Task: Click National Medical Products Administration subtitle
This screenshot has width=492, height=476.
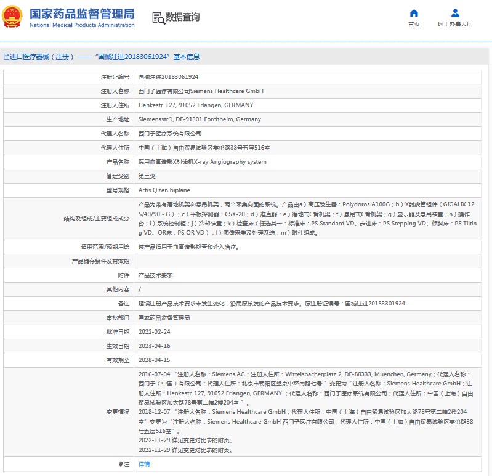Action: (83, 25)
